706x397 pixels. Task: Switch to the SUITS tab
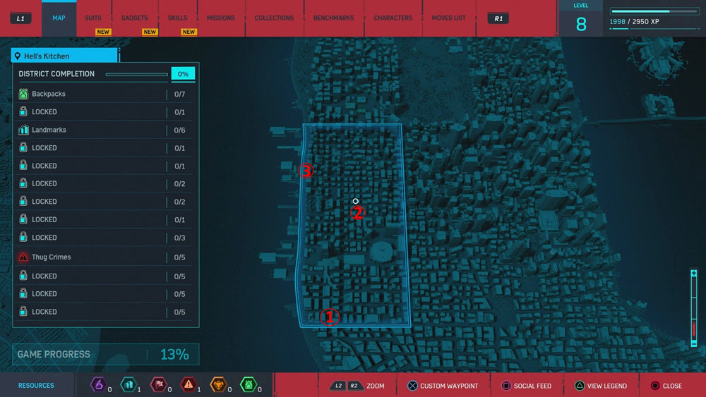(92, 18)
